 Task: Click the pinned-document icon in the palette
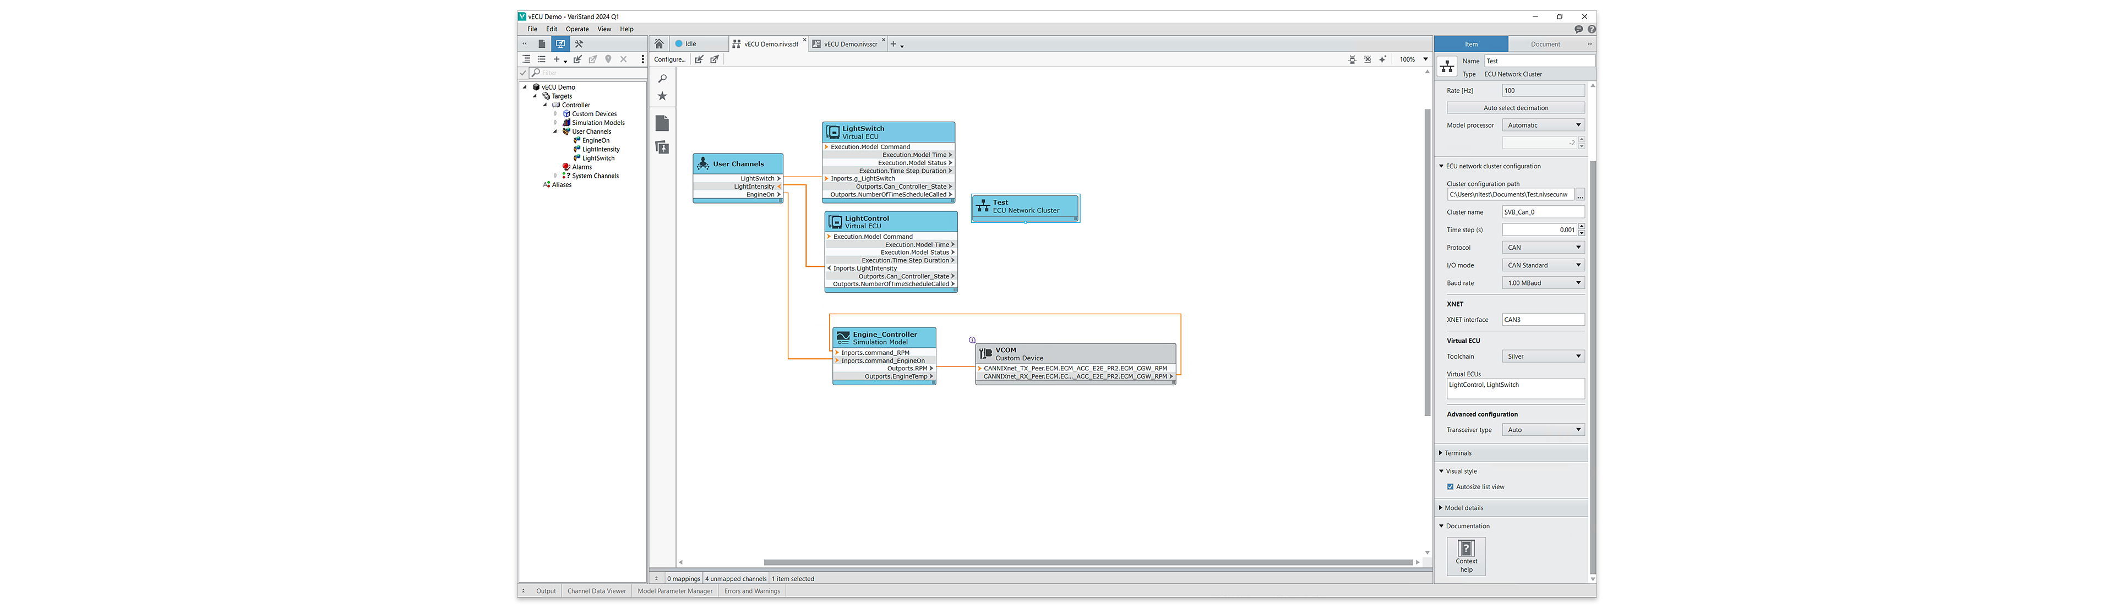click(662, 147)
